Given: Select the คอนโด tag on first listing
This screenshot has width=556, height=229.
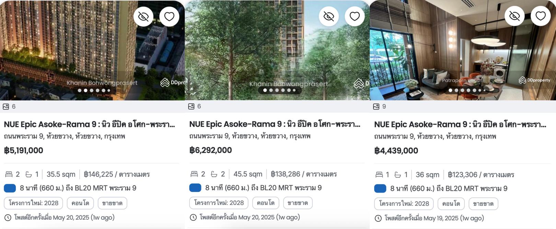Looking at the screenshot, I should [80, 203].
